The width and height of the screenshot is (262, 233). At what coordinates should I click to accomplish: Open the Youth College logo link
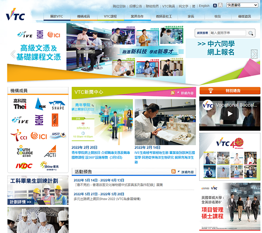click(x=24, y=151)
